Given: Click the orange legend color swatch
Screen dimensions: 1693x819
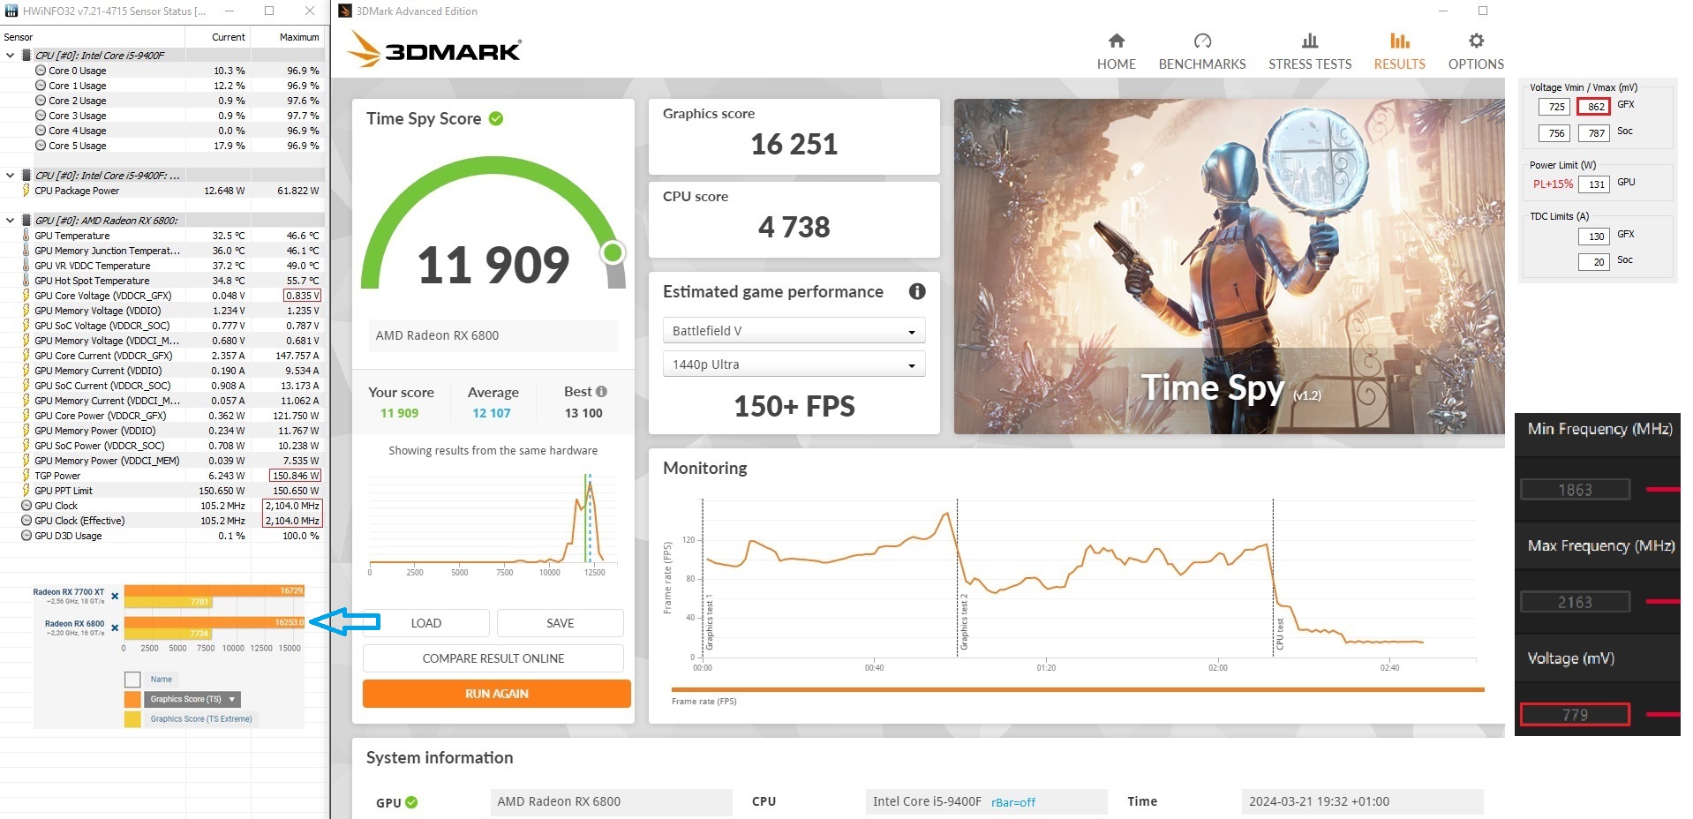Looking at the screenshot, I should (132, 699).
